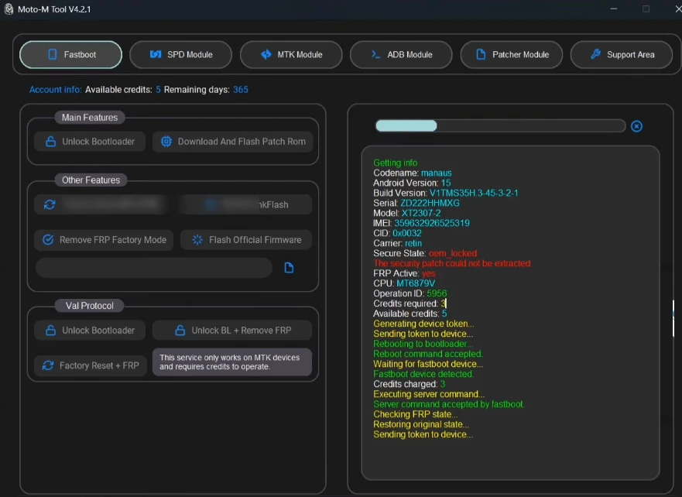Viewport: 682px width, 497px height.
Task: Cancel the operation with the circled X icon
Action: pyautogui.click(x=636, y=126)
